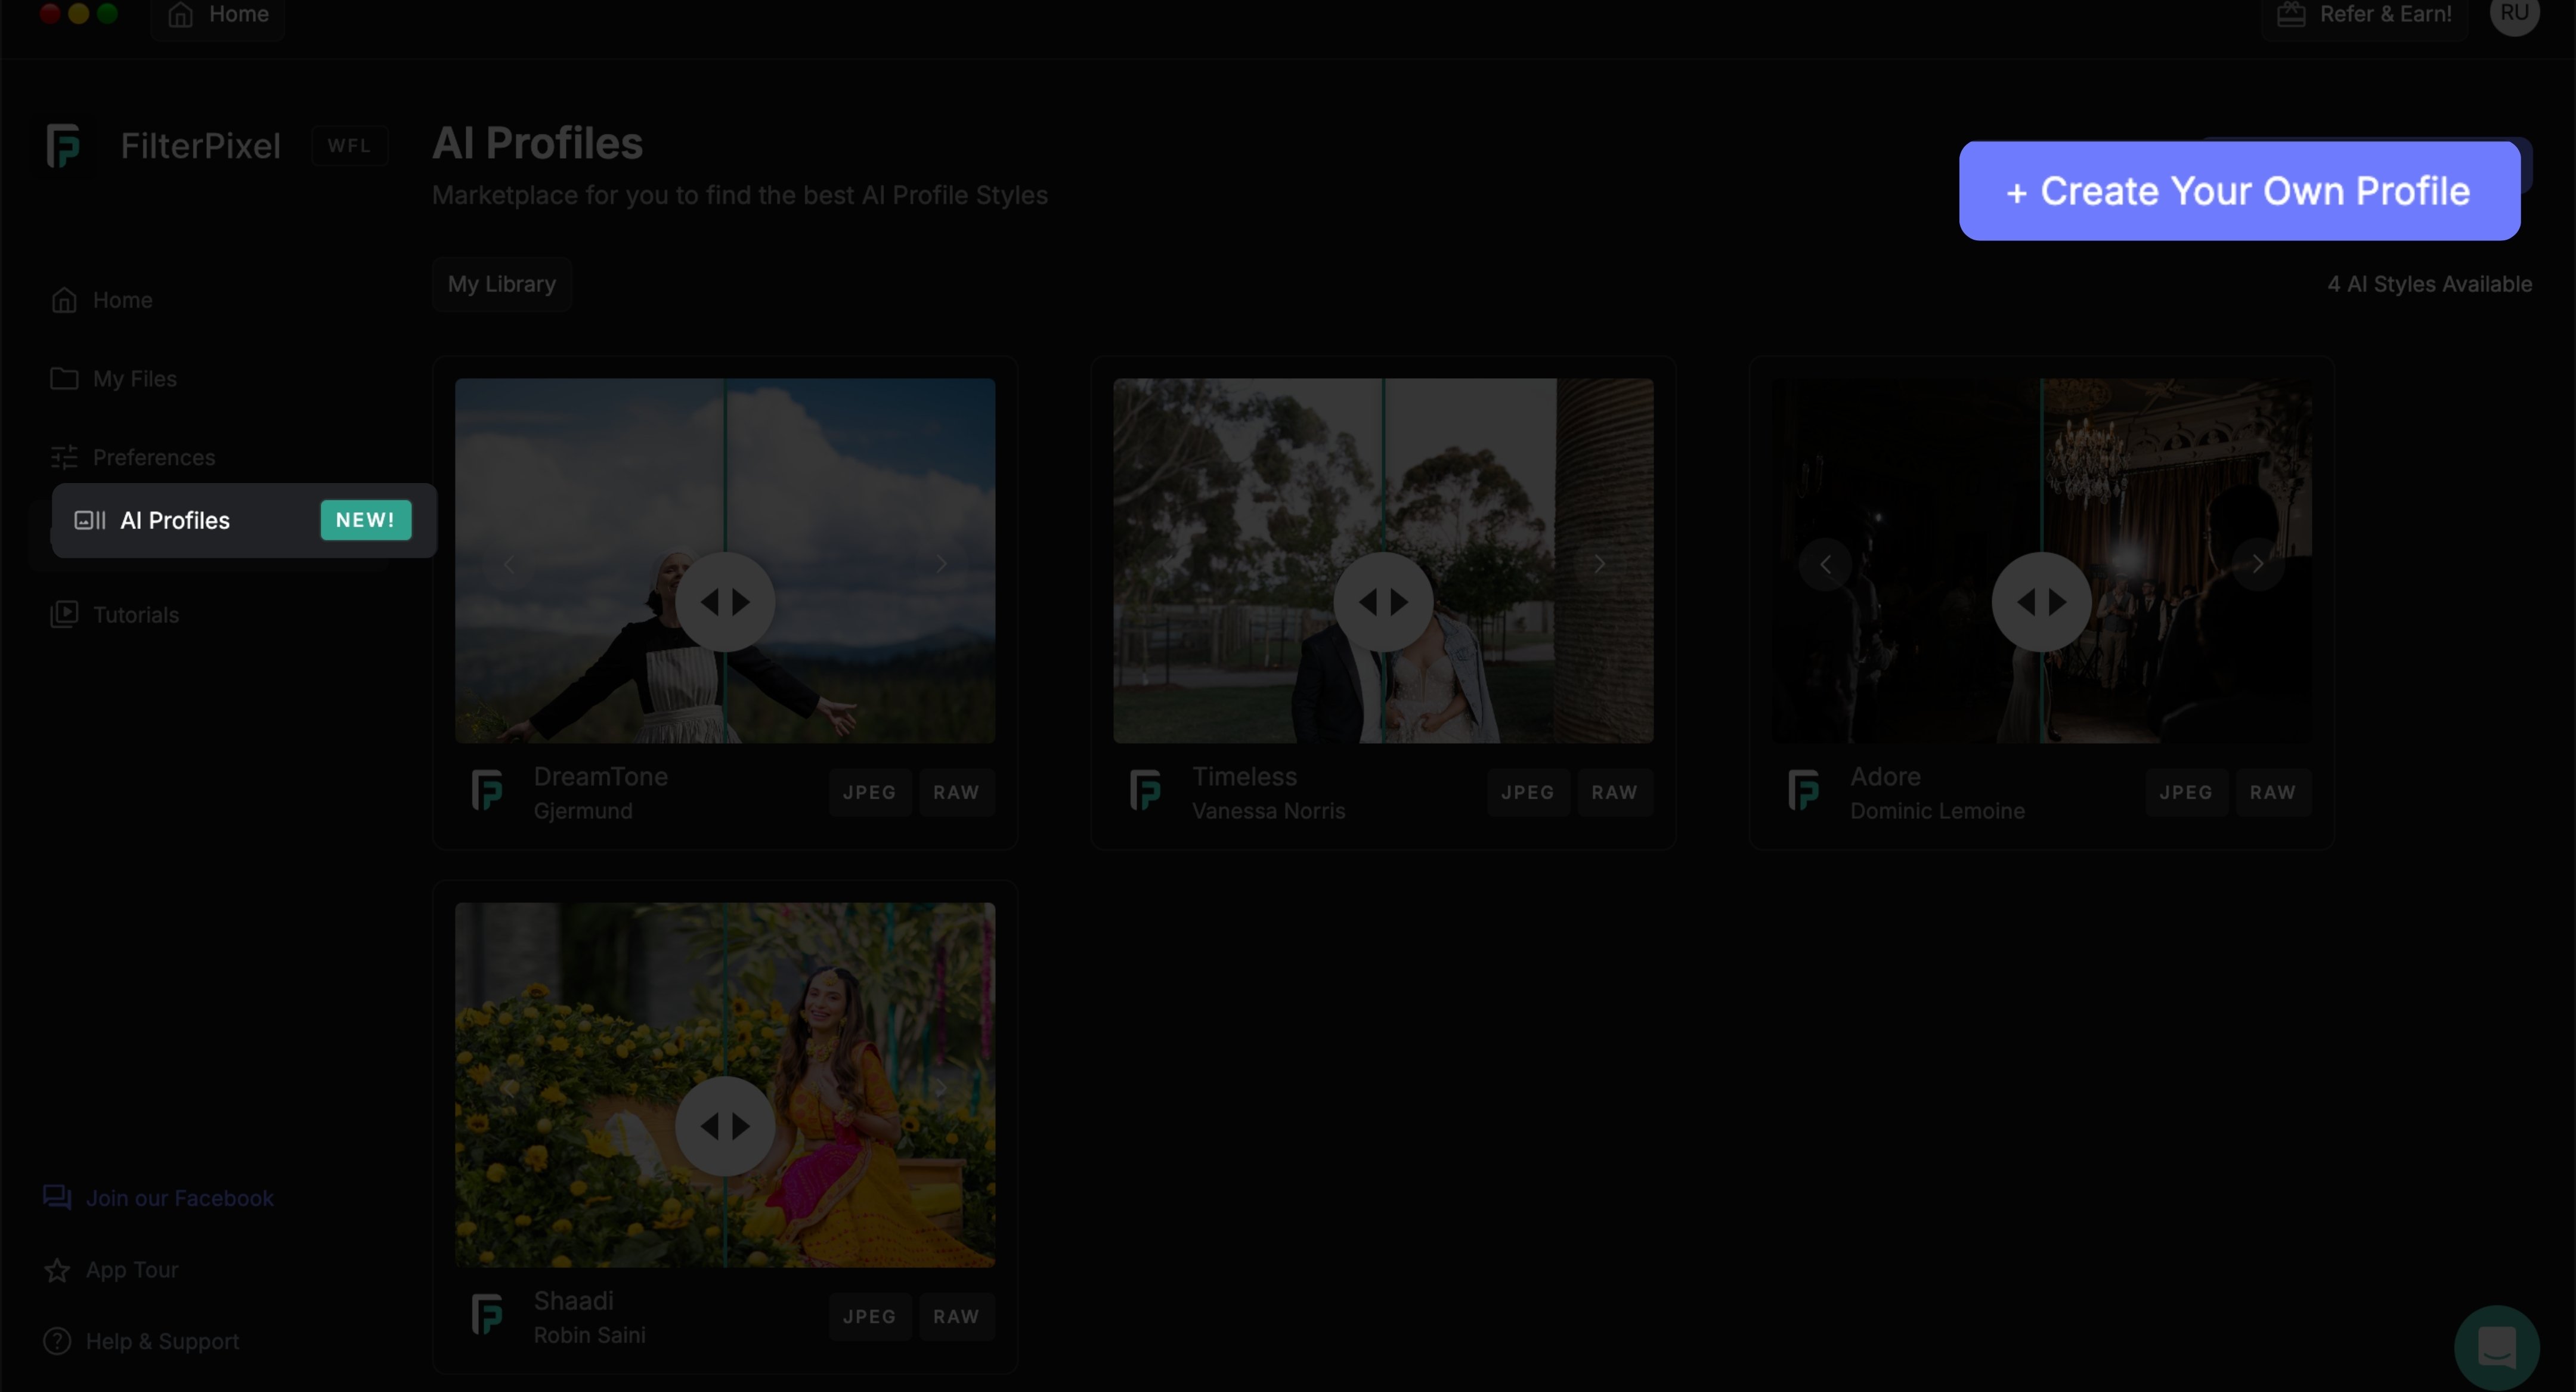Open My Files folder icon
Viewport: 2576px width, 1392px height.
click(x=64, y=379)
